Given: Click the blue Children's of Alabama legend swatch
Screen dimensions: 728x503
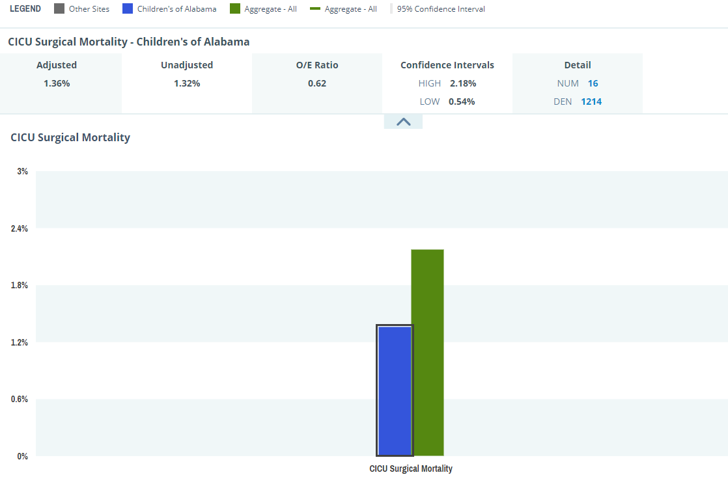Looking at the screenshot, I should click(x=128, y=9).
